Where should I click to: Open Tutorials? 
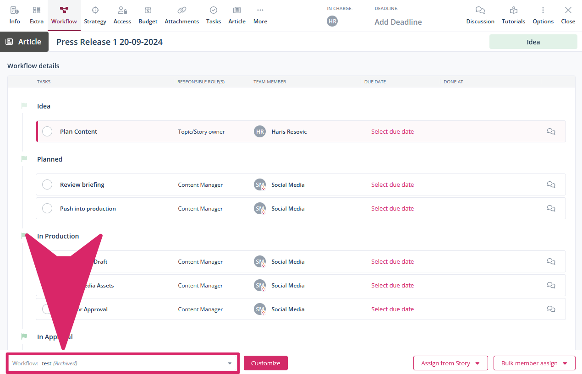pos(514,16)
